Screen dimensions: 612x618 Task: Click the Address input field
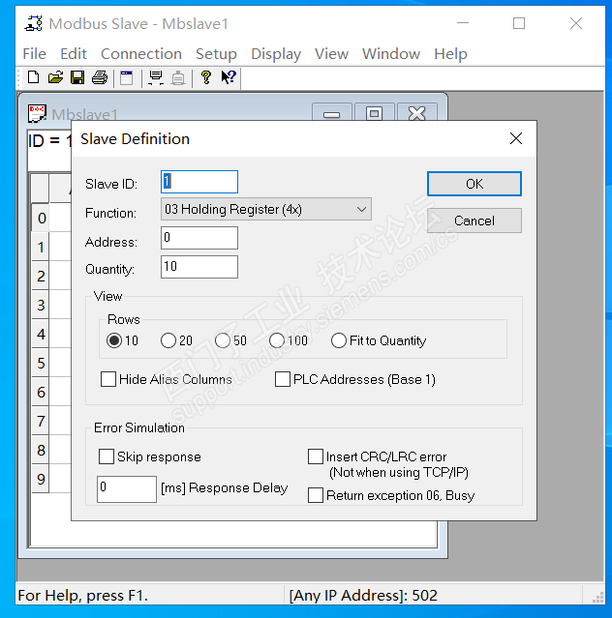[199, 238]
